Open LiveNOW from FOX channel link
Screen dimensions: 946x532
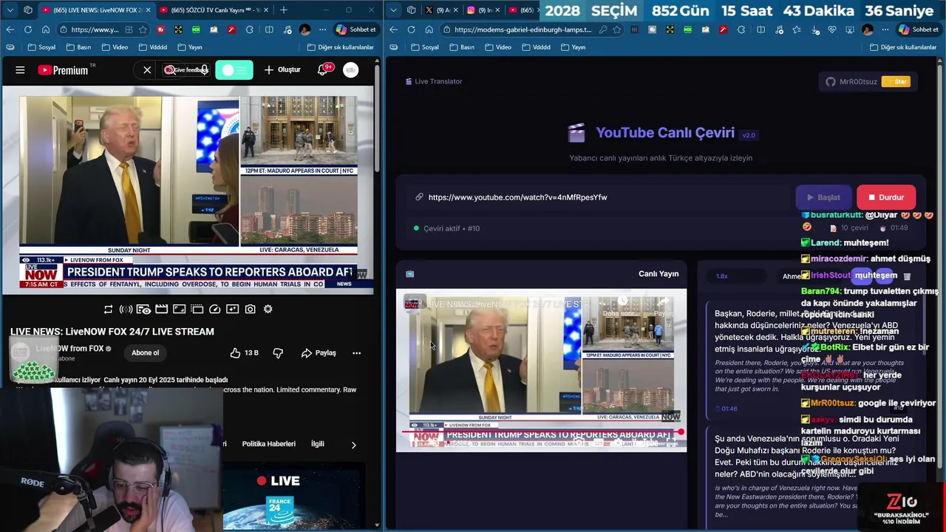coord(69,349)
